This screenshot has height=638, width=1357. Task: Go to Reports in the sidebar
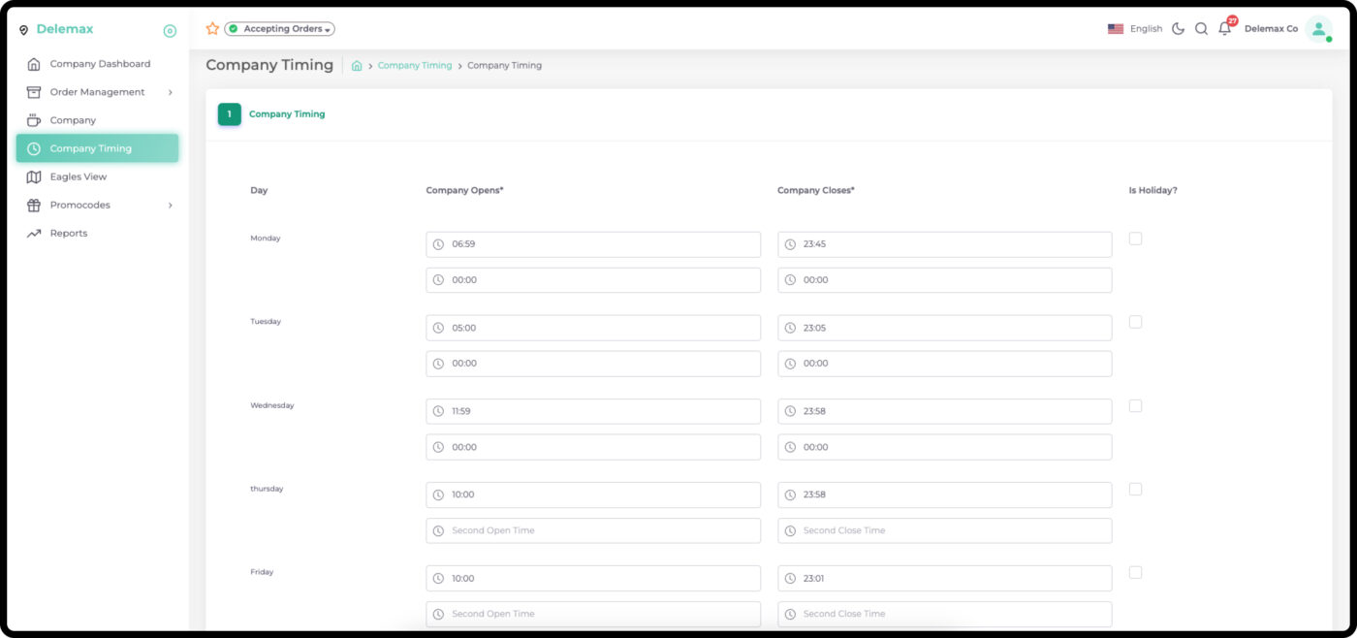click(x=69, y=234)
